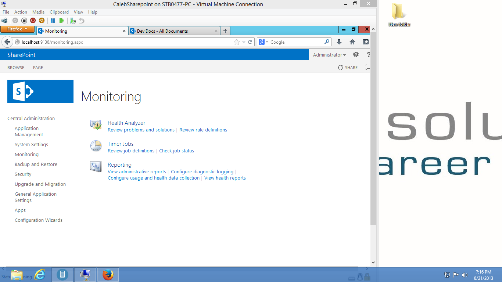Open Configure diagnostic logging
Viewport: 502px width, 282px height.
202,172
